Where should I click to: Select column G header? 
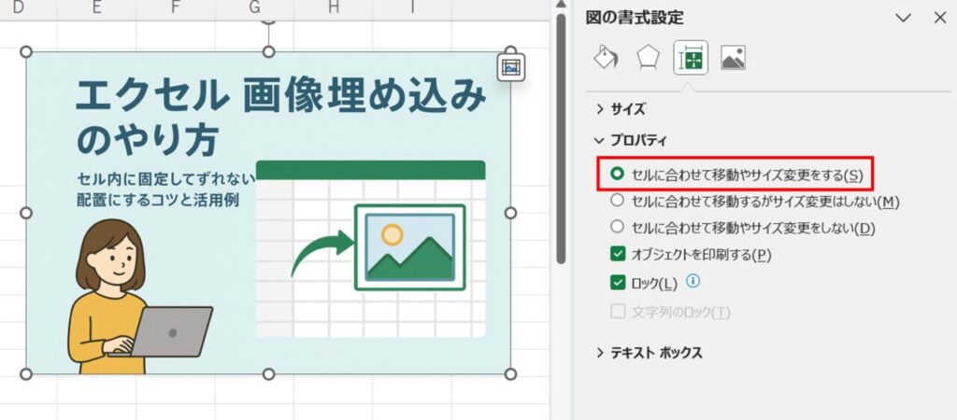click(x=254, y=7)
